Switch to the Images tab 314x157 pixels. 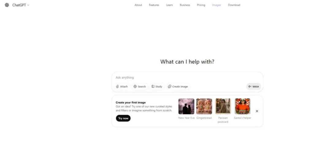point(216,5)
